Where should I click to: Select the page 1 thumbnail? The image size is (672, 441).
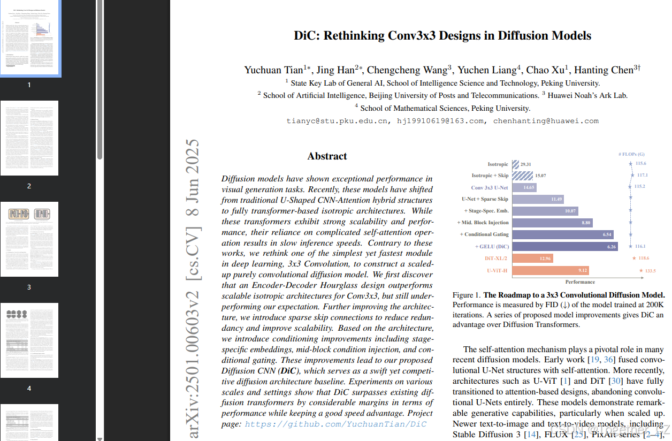coord(30,38)
